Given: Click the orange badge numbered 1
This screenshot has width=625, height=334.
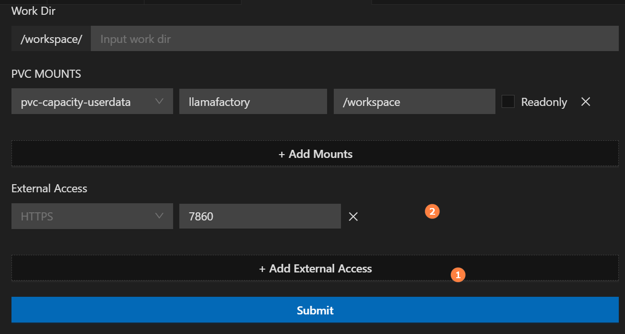Looking at the screenshot, I should [458, 275].
